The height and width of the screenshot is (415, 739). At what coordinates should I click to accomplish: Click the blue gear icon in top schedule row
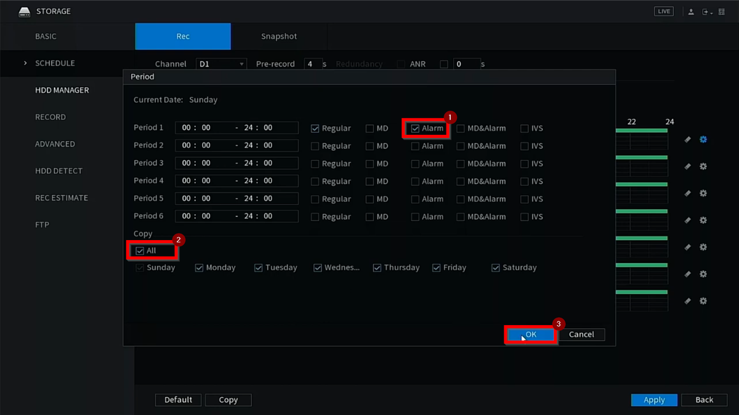click(703, 140)
